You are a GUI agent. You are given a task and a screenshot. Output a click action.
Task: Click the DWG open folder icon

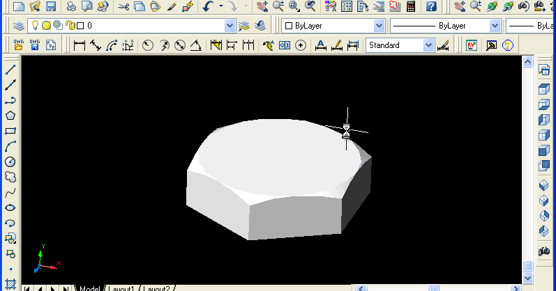pyautogui.click(x=18, y=45)
